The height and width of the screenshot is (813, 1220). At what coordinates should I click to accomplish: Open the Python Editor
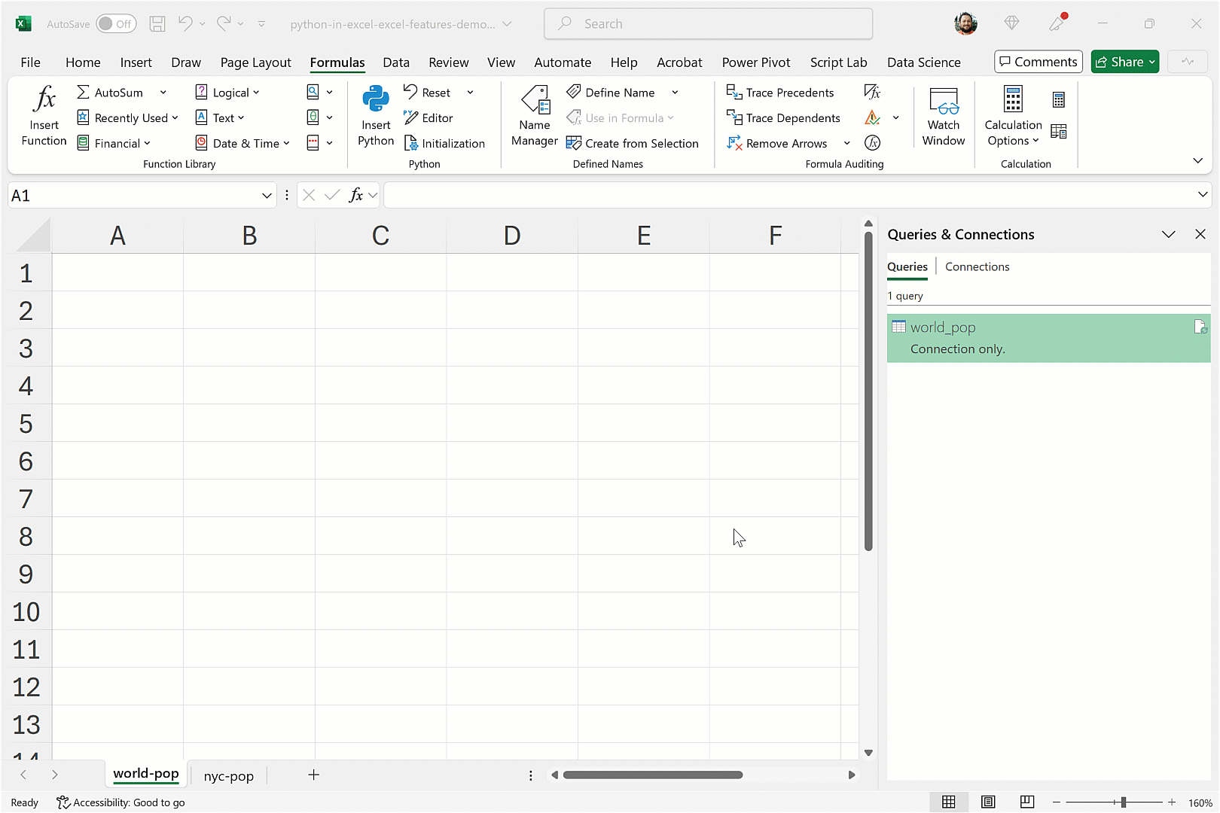coord(429,118)
